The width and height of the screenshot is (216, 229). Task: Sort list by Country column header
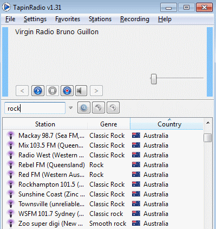point(167,124)
